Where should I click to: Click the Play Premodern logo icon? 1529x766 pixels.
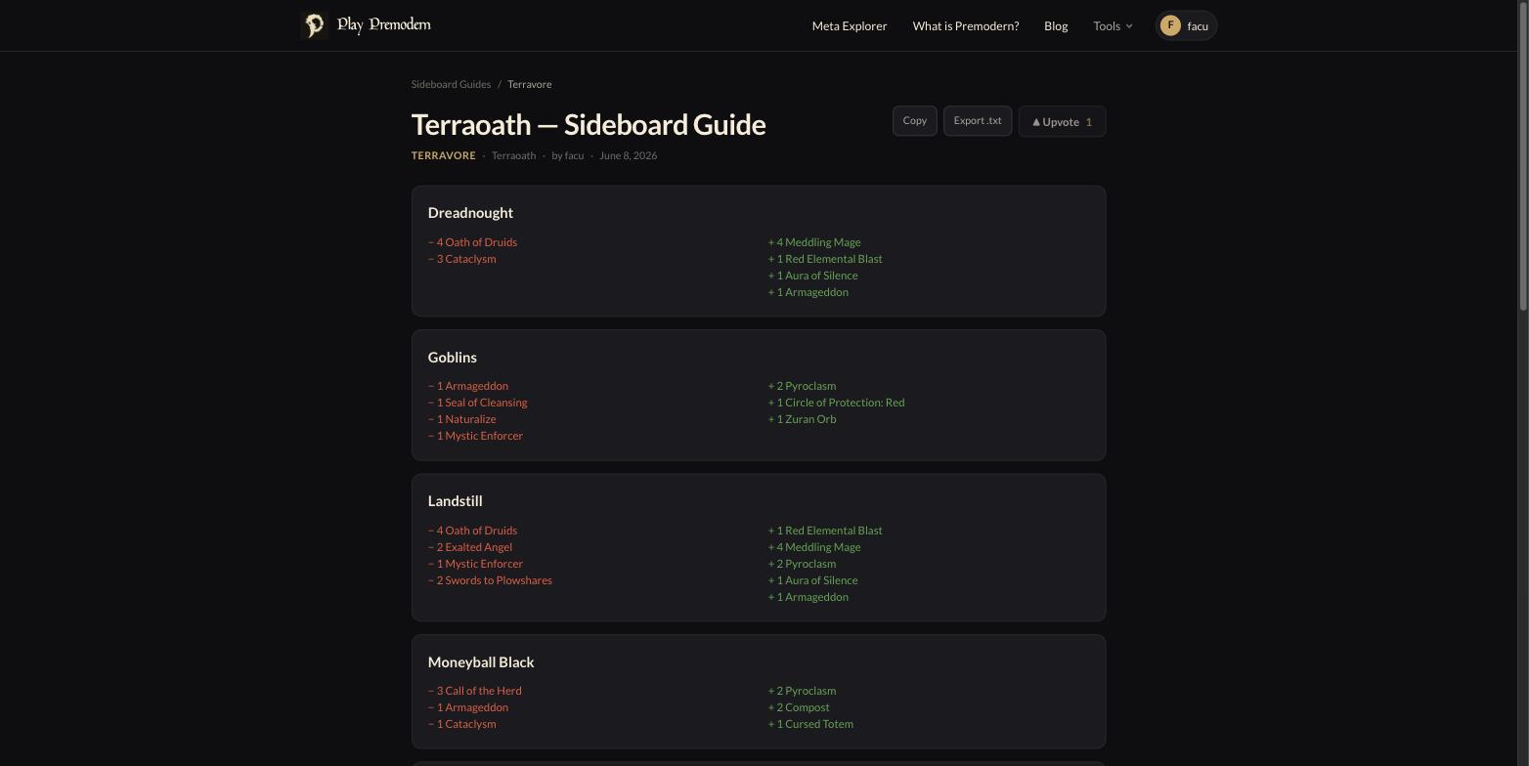click(x=314, y=25)
